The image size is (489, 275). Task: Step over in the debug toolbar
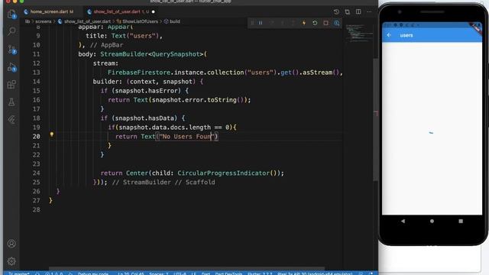(272, 23)
